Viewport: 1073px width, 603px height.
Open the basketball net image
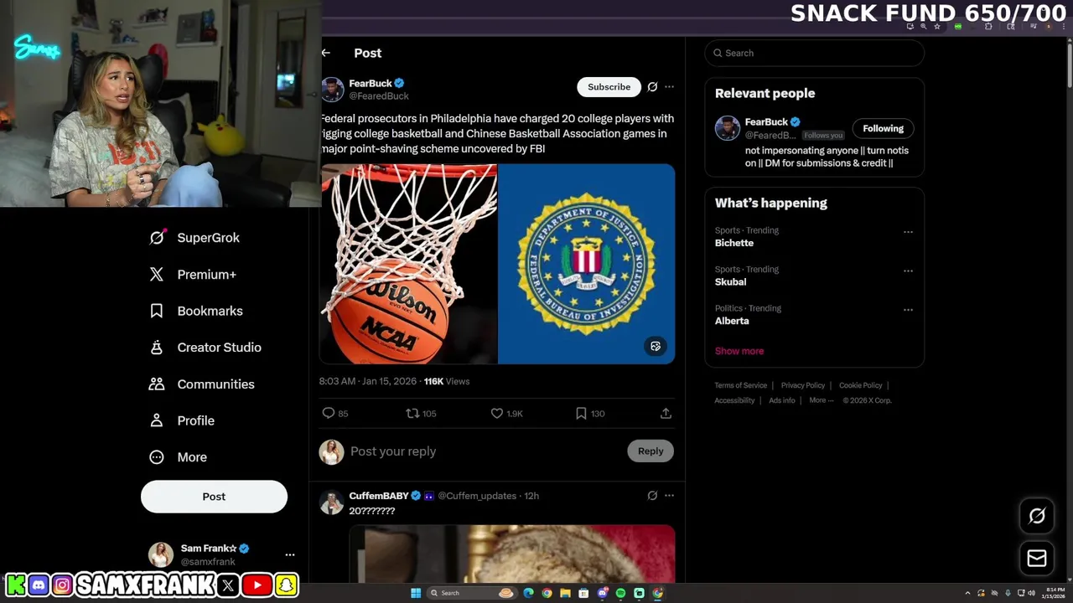coord(408,264)
